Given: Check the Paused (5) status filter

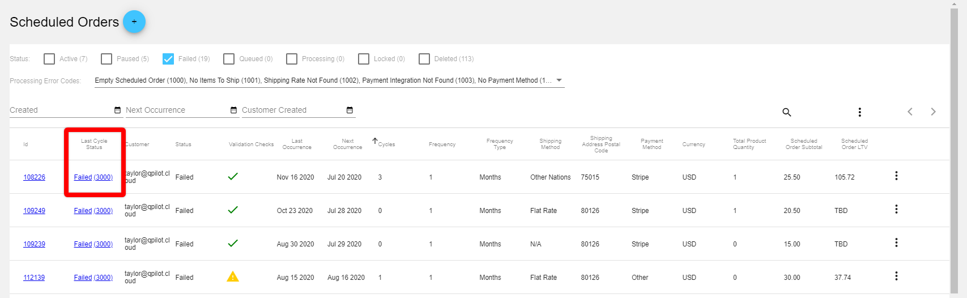Looking at the screenshot, I should pos(107,59).
